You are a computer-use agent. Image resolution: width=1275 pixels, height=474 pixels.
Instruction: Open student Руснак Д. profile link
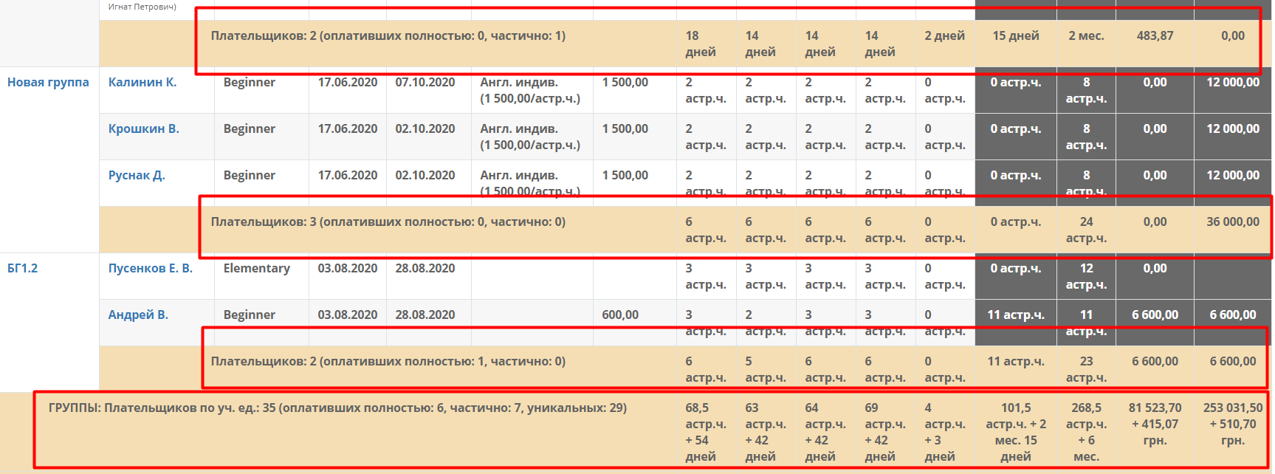pos(137,175)
